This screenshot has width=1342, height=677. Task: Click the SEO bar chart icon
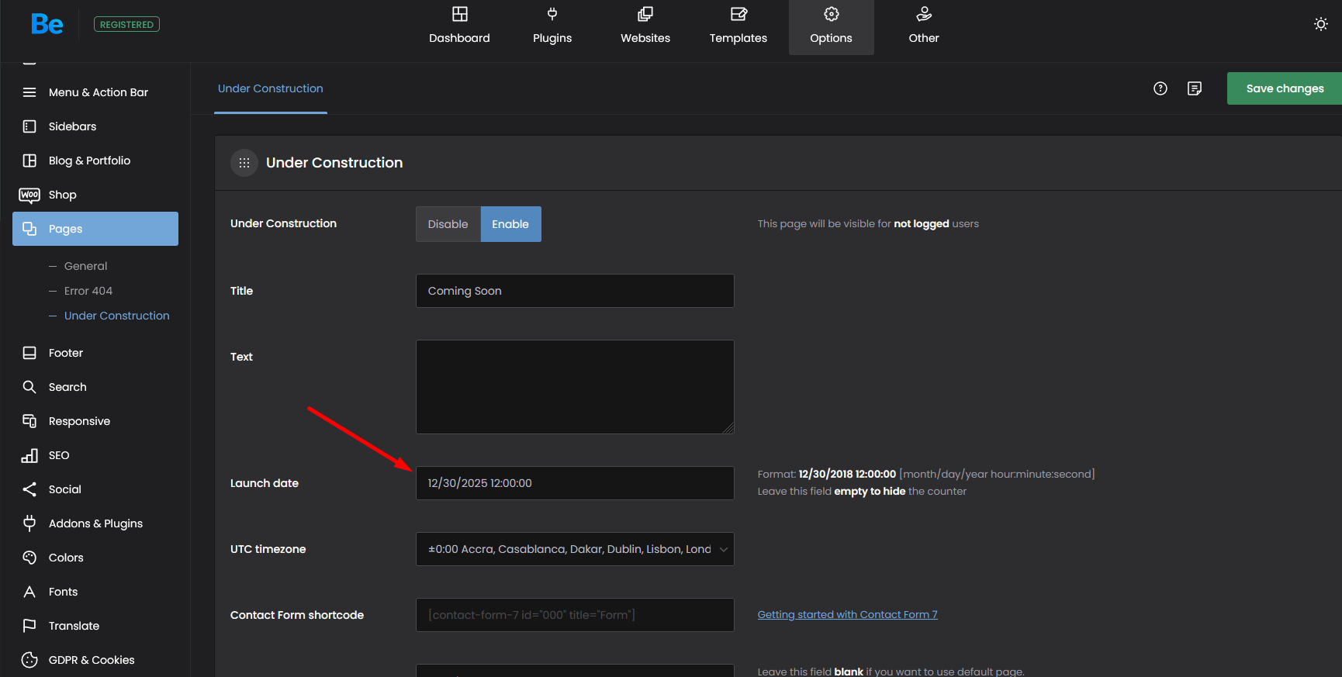point(29,455)
